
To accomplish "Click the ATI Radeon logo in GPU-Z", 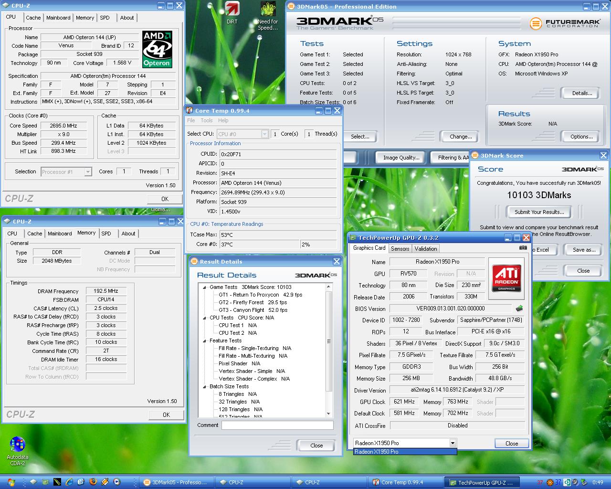I will pos(506,278).
